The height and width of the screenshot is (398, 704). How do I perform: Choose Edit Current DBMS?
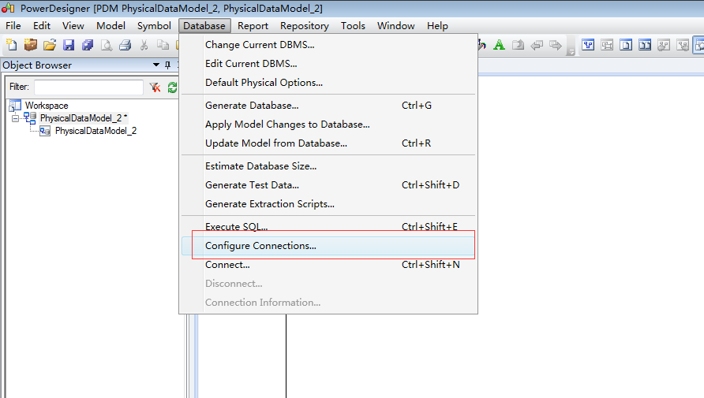pyautogui.click(x=328, y=64)
